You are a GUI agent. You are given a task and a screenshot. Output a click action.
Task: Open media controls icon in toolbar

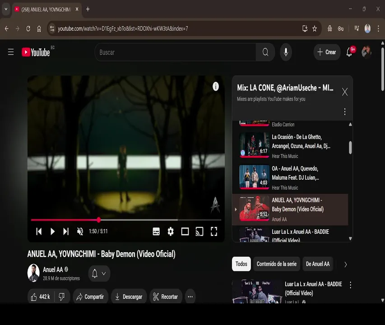coord(357,29)
